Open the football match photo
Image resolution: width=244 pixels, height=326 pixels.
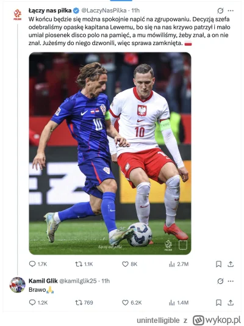(x=110, y=153)
